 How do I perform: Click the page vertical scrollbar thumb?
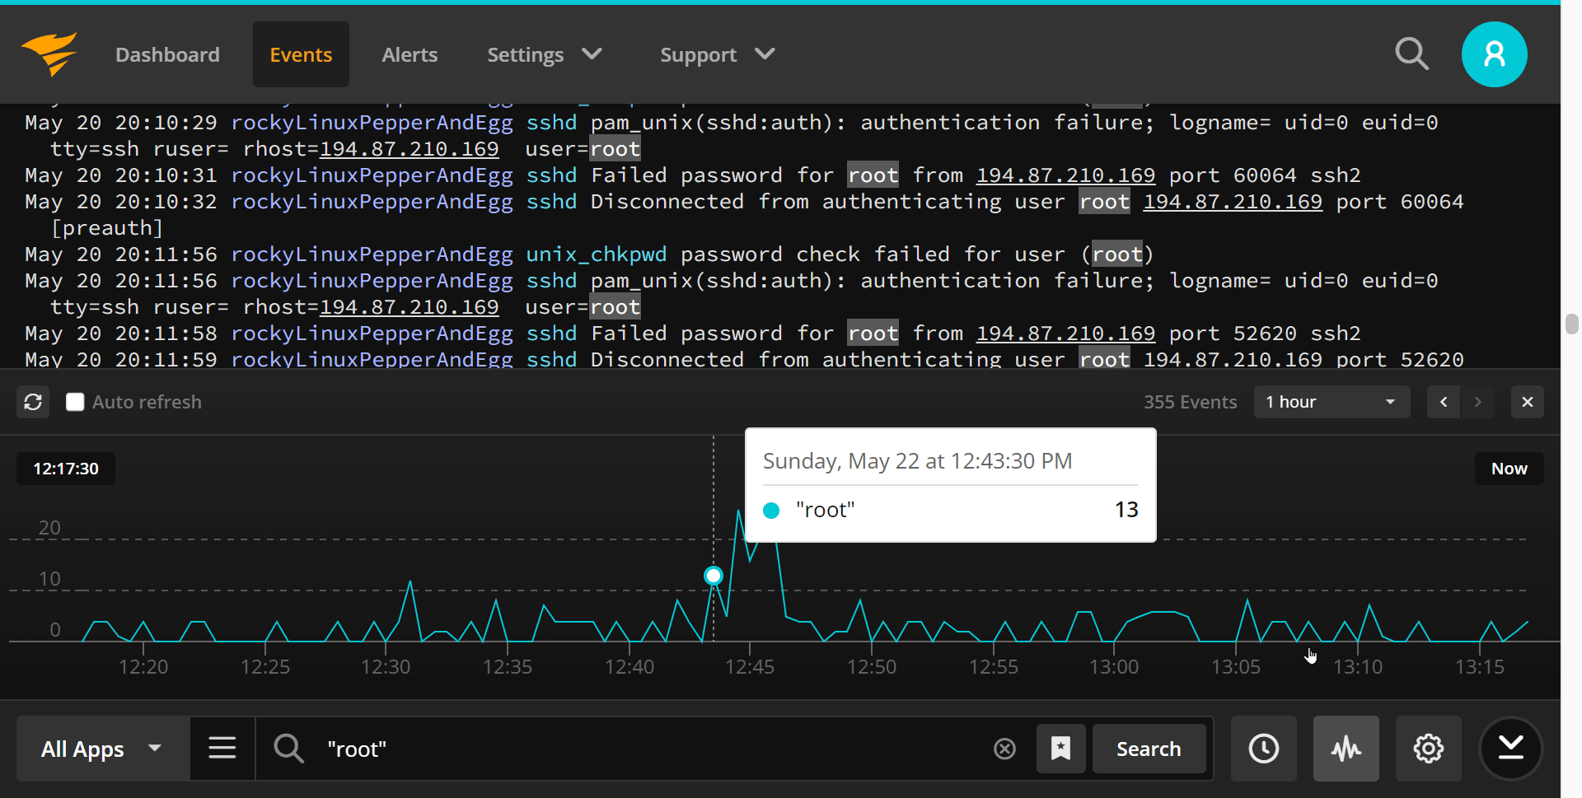[1571, 324]
